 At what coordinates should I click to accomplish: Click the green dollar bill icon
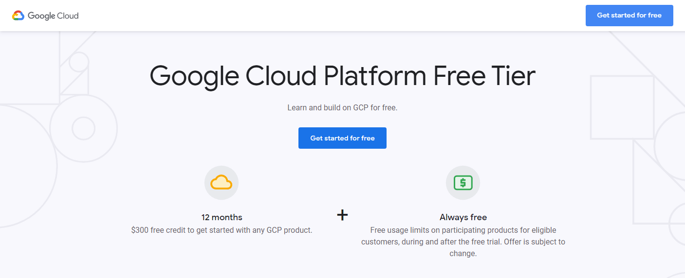pos(463,183)
